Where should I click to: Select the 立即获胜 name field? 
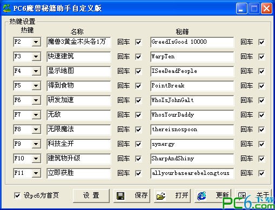79,173
